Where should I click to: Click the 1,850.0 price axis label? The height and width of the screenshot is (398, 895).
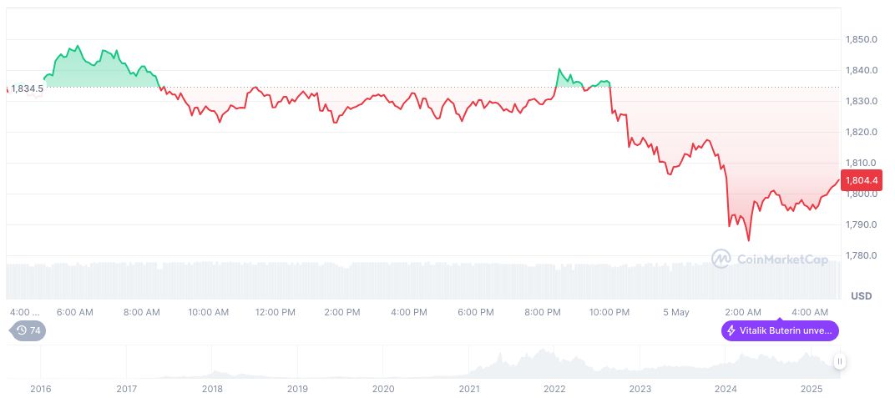click(859, 39)
